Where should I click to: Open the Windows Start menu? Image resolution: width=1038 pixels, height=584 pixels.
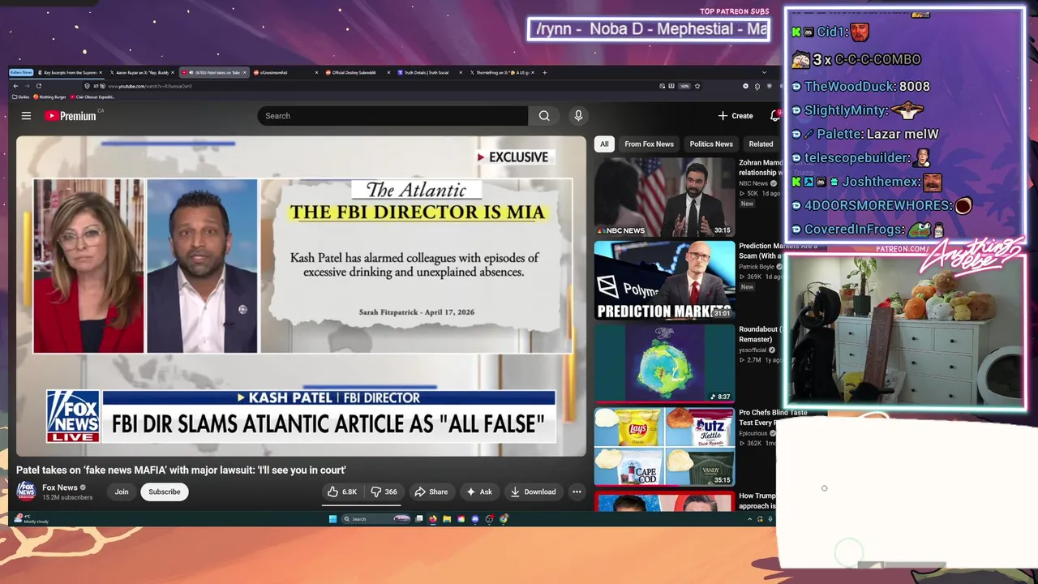[332, 519]
